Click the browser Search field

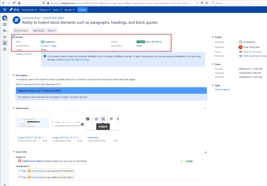click(x=230, y=3)
